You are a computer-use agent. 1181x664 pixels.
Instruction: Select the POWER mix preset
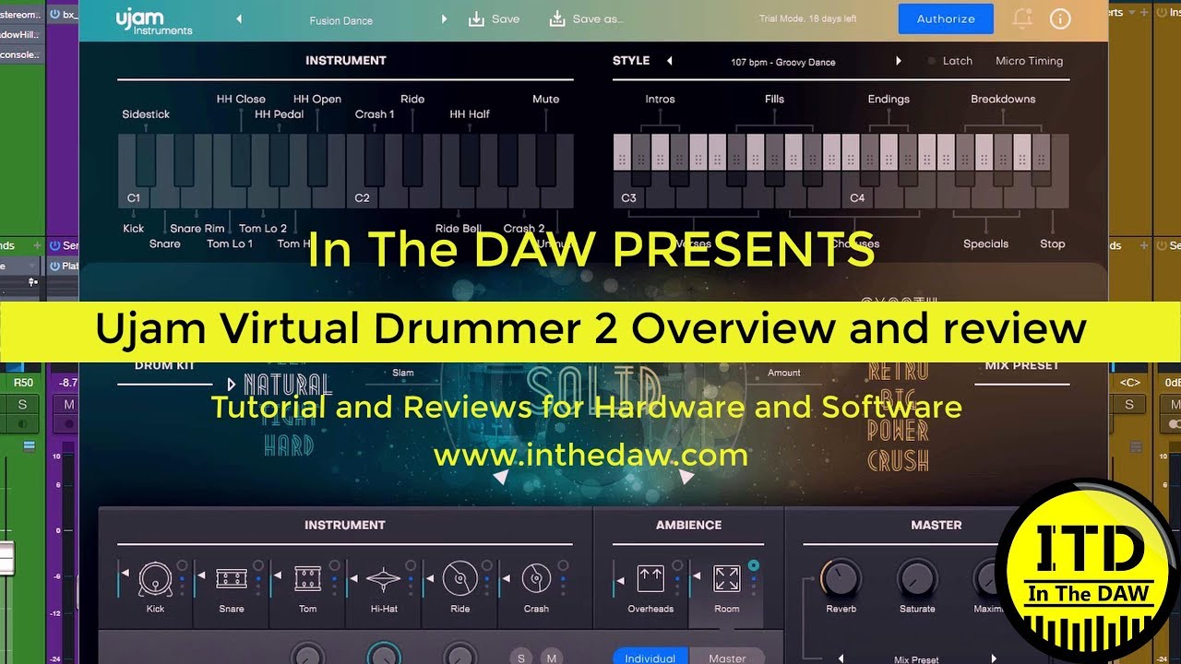tap(897, 431)
